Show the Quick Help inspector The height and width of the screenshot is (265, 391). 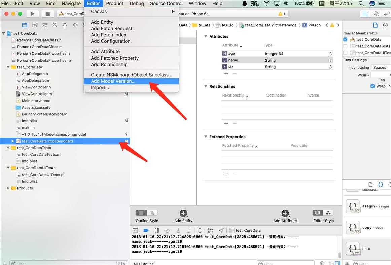(x=385, y=25)
